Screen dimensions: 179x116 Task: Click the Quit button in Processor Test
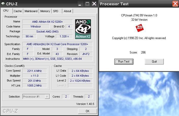[x=154, y=62]
